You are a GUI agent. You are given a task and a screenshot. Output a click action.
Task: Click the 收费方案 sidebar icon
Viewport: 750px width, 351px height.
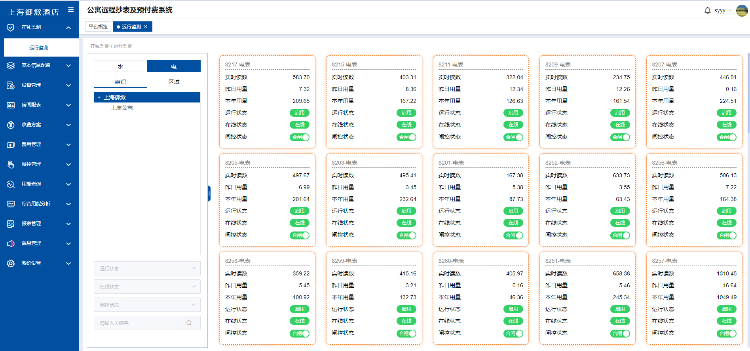pos(11,125)
